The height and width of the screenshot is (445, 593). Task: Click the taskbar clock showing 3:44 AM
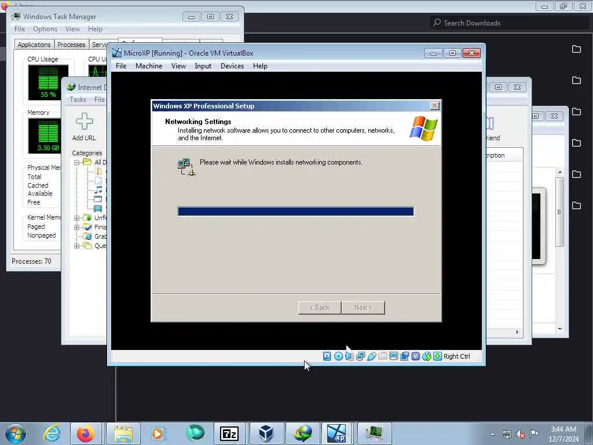tap(563, 433)
